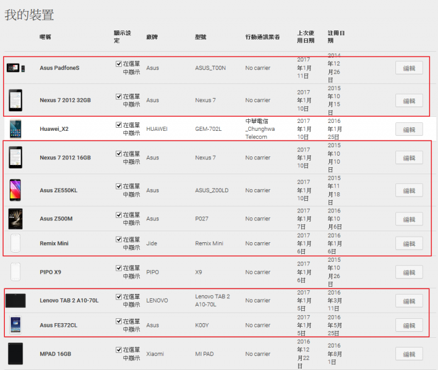438x370 pixels.
Task: Edit the Asus FE372CL device entry
Action: tap(409, 326)
